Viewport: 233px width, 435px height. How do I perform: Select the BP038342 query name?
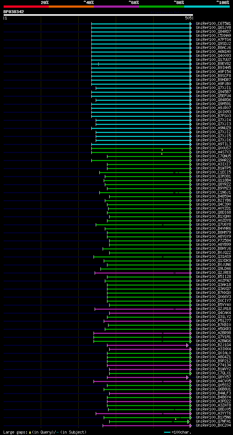[x=13, y=12]
